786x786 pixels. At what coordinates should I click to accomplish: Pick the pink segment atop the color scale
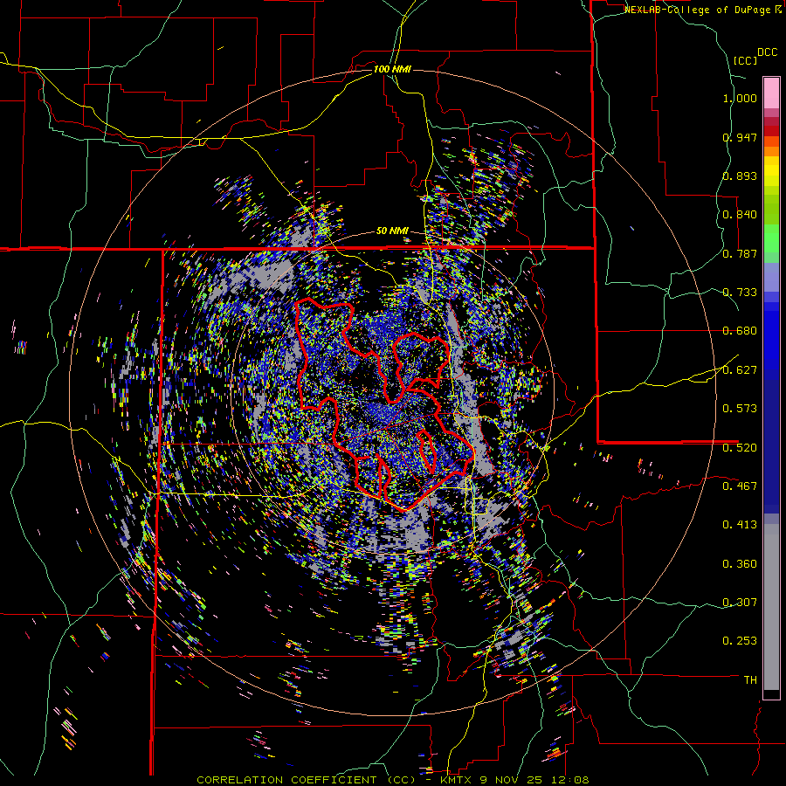click(x=771, y=93)
